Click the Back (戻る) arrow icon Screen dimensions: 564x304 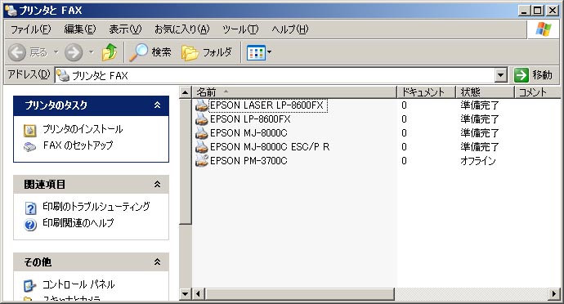pos(17,52)
